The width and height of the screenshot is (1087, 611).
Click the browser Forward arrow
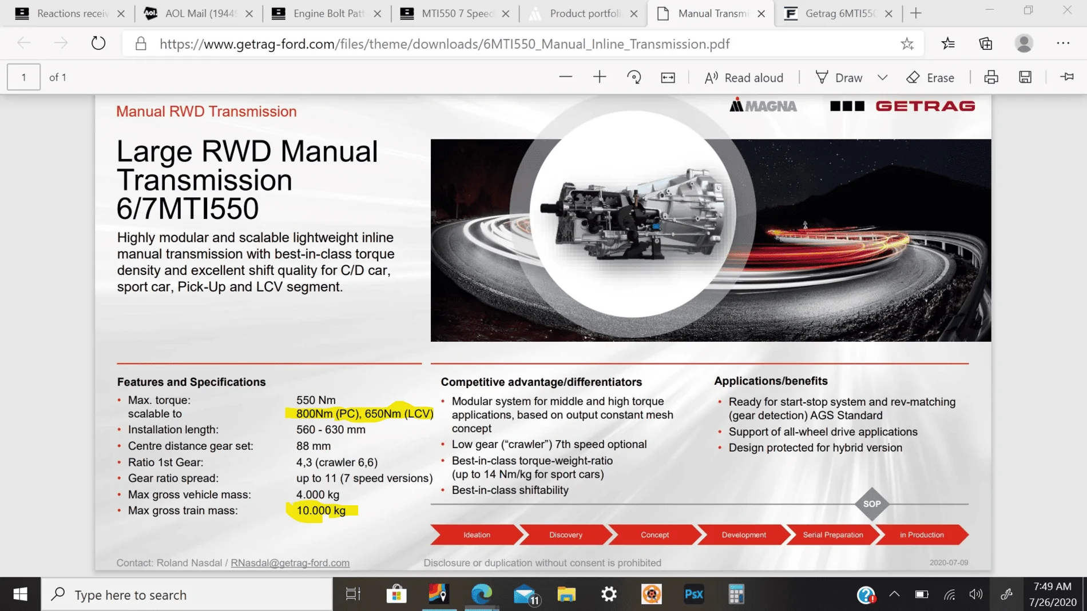(x=61, y=43)
